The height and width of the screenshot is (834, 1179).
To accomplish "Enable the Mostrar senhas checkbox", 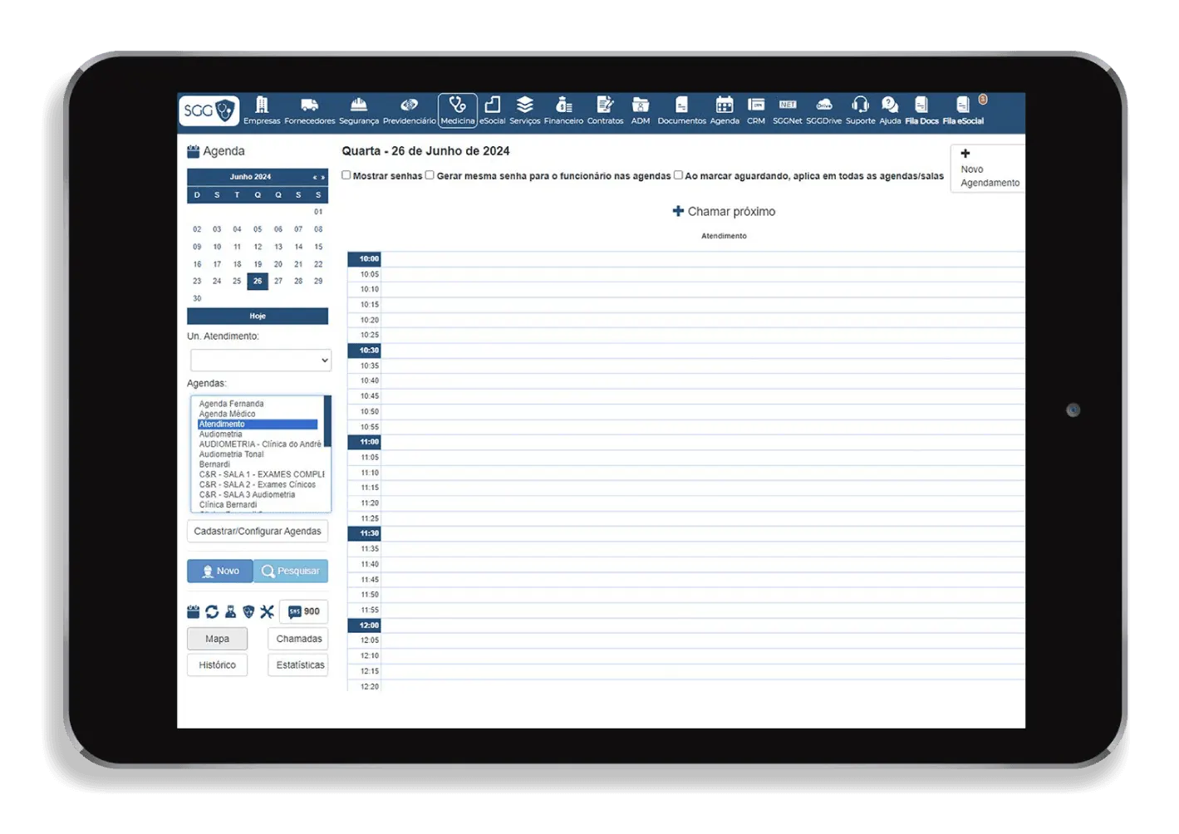I will [346, 175].
